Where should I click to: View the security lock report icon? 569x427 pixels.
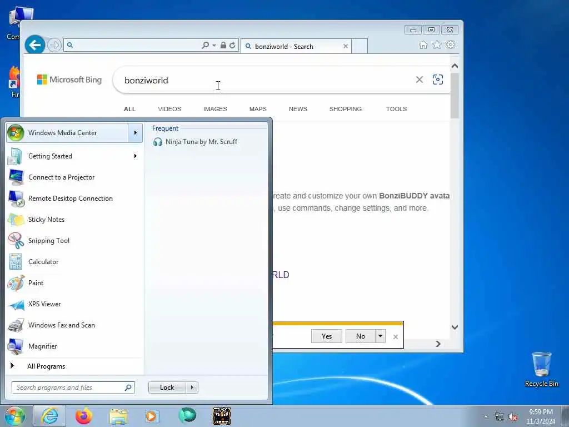pyautogui.click(x=223, y=46)
